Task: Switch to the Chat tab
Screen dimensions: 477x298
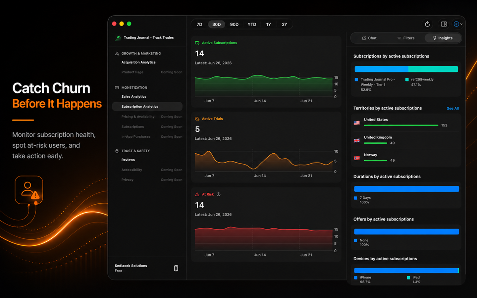Action: click(369, 38)
